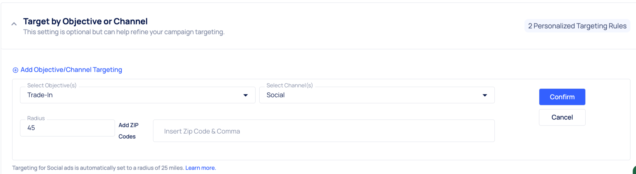636x174 pixels.
Task: Select the Trade-In objective value
Action: point(40,95)
